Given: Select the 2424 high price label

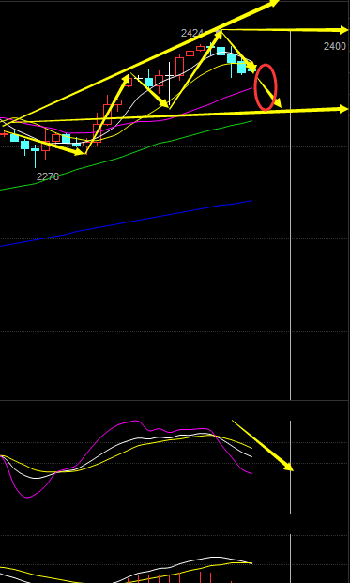Looking at the screenshot, I should 191,34.
